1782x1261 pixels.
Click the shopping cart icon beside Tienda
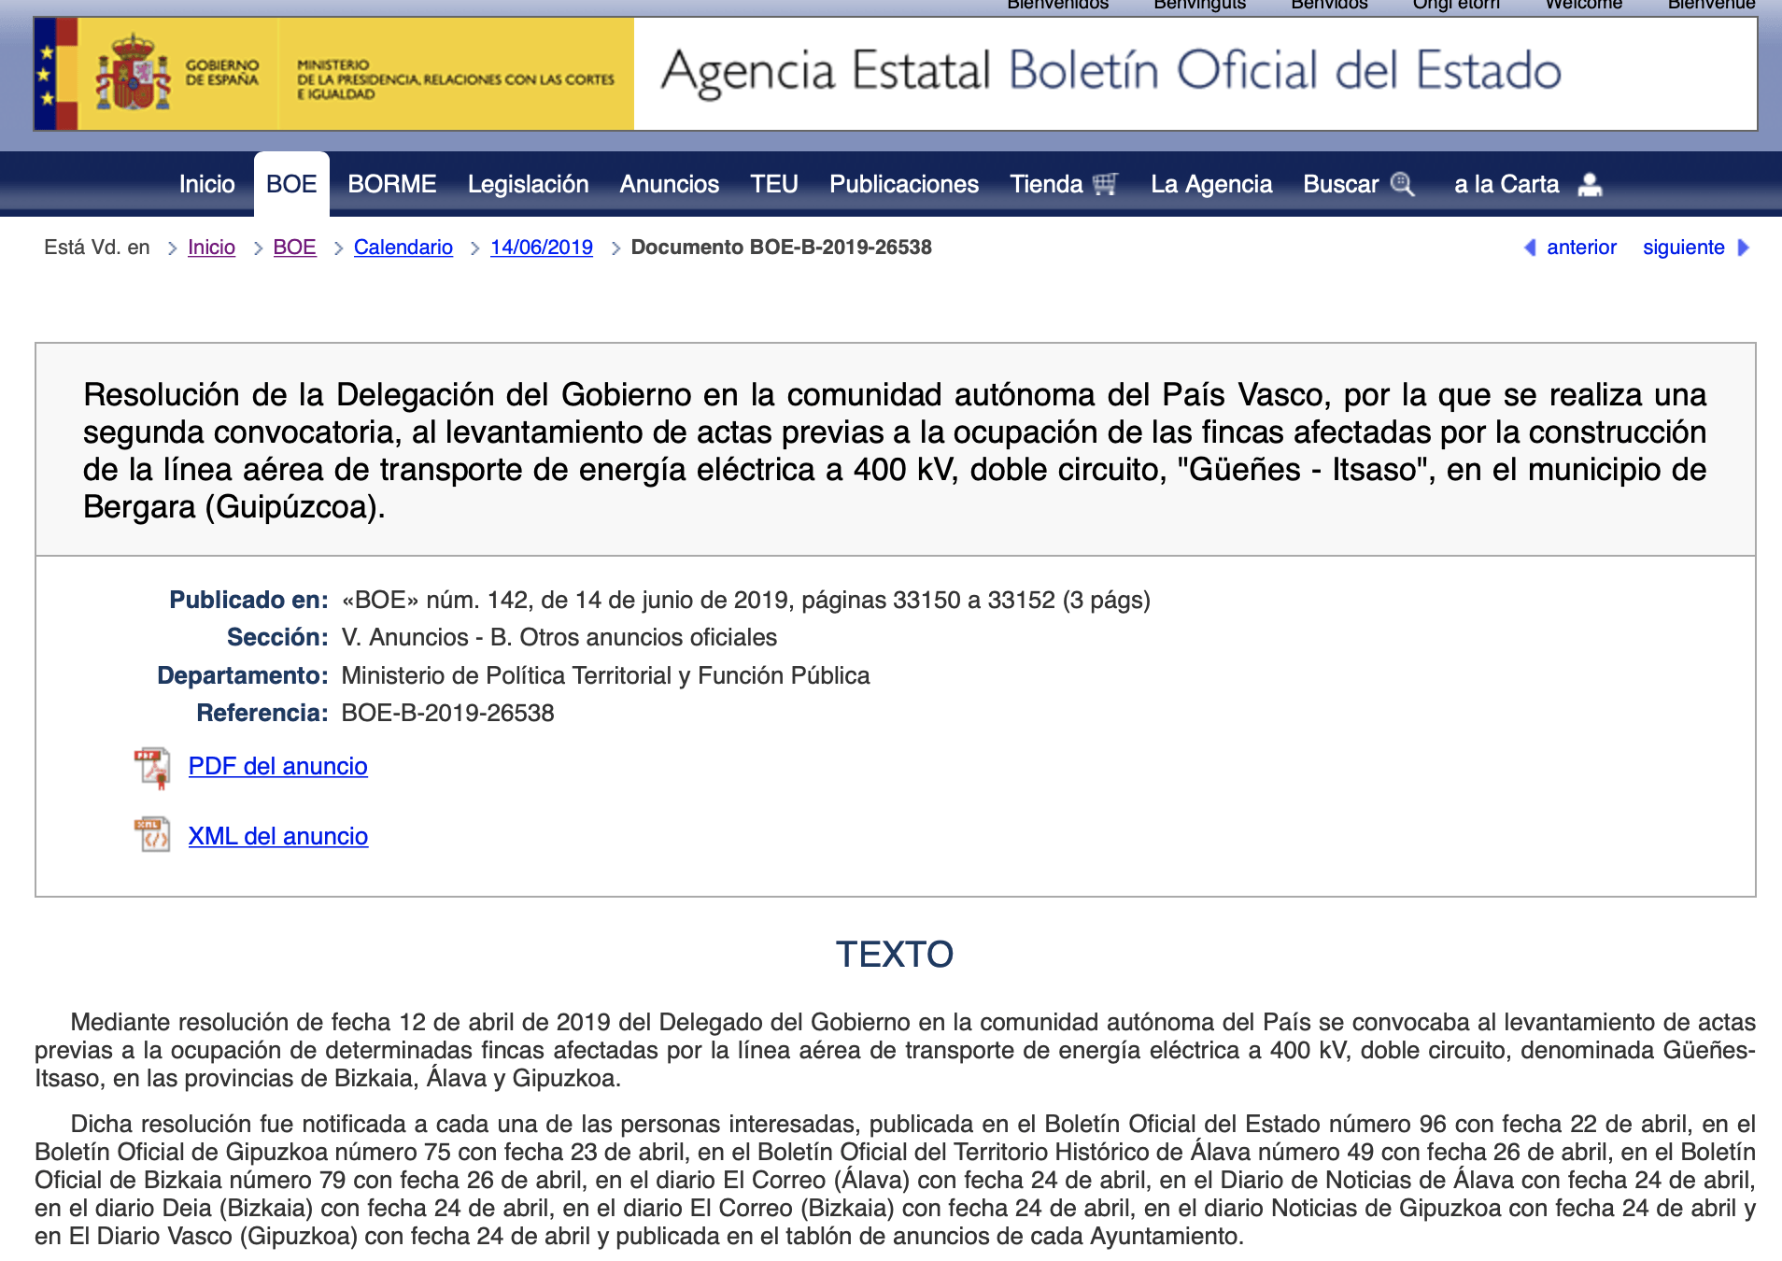(x=1105, y=184)
